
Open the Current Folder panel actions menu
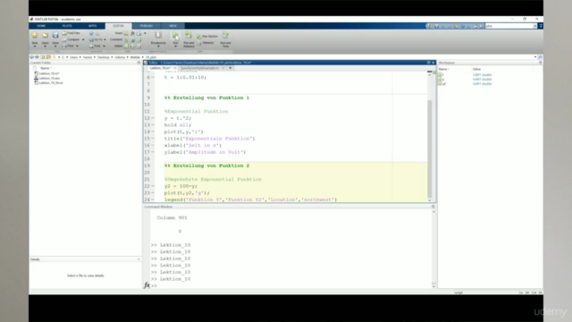[x=139, y=63]
